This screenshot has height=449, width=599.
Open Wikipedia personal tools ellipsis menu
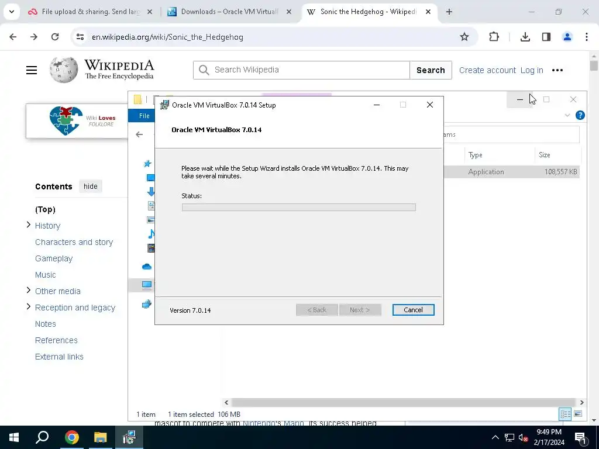coord(557,70)
